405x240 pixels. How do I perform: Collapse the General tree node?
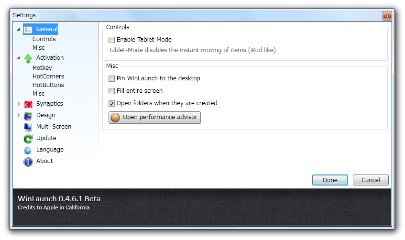(19, 29)
